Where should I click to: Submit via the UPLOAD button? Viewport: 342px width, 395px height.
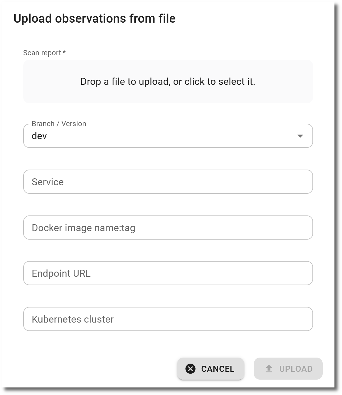coord(288,368)
